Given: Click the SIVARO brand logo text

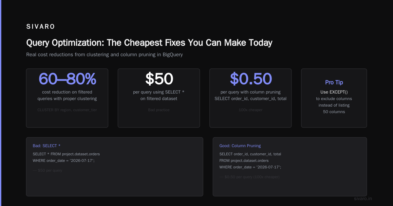Looking at the screenshot, I should [41, 27].
